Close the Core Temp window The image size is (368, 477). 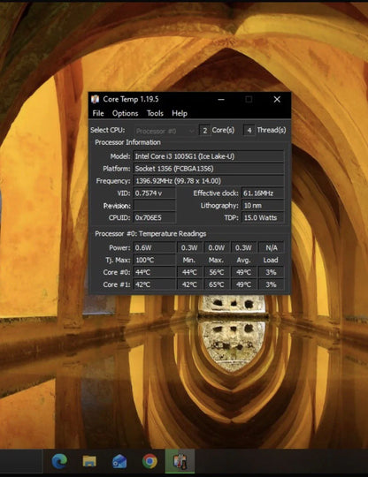point(277,99)
